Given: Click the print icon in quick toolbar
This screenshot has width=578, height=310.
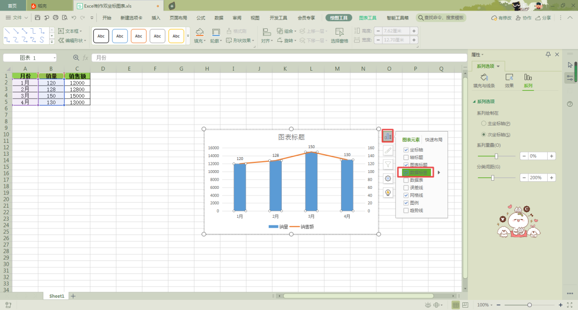Looking at the screenshot, I should [x=55, y=18].
